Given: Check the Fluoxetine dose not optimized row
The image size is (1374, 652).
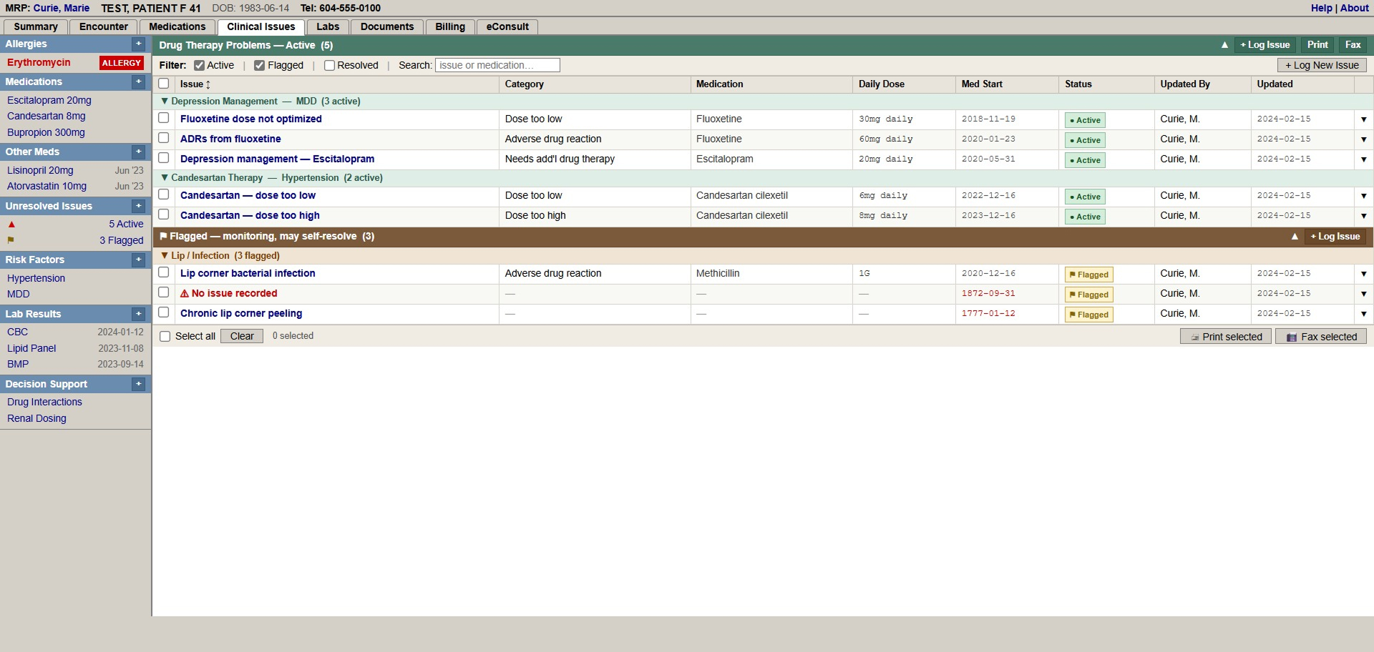Looking at the screenshot, I should pos(164,119).
